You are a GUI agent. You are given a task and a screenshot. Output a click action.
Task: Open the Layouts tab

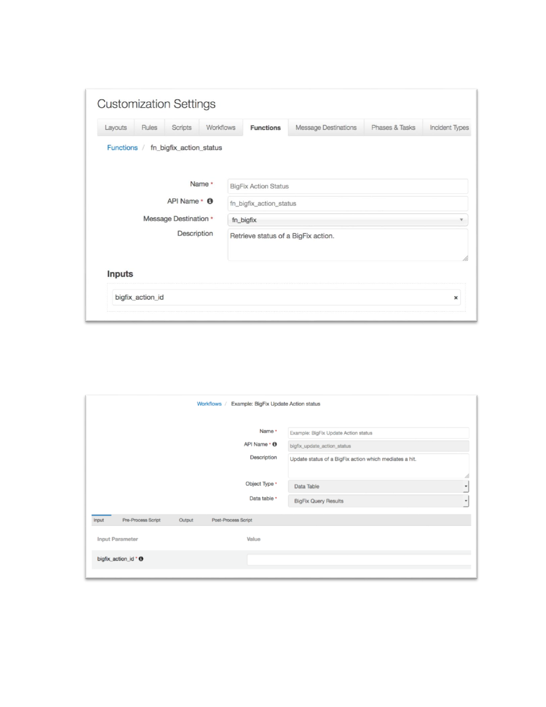(x=116, y=128)
